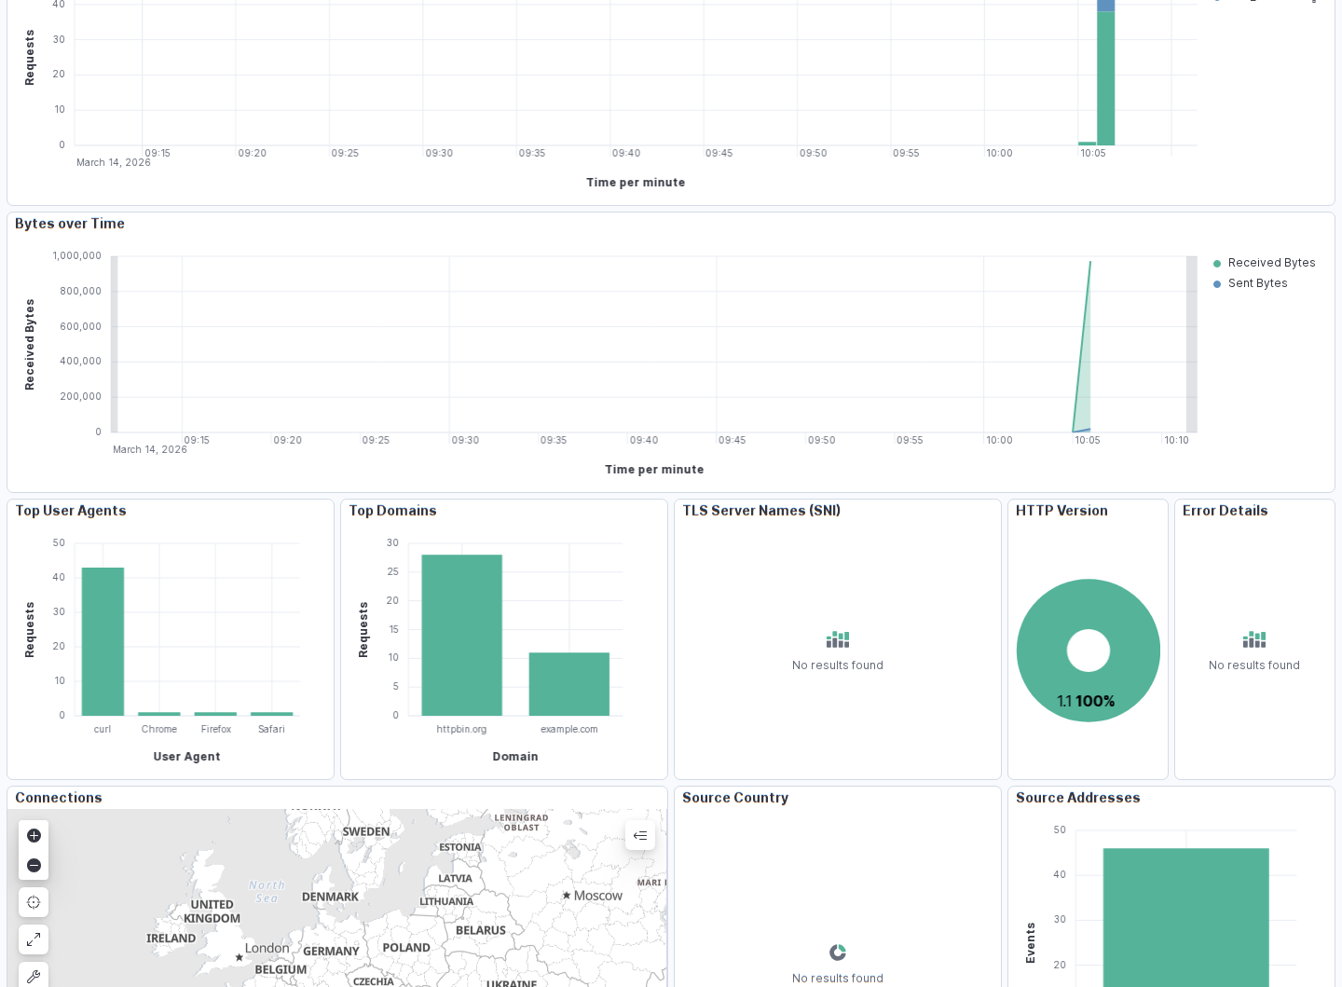1342x987 pixels.
Task: Select the curl bar in Top User Agents
Action: [x=103, y=641]
